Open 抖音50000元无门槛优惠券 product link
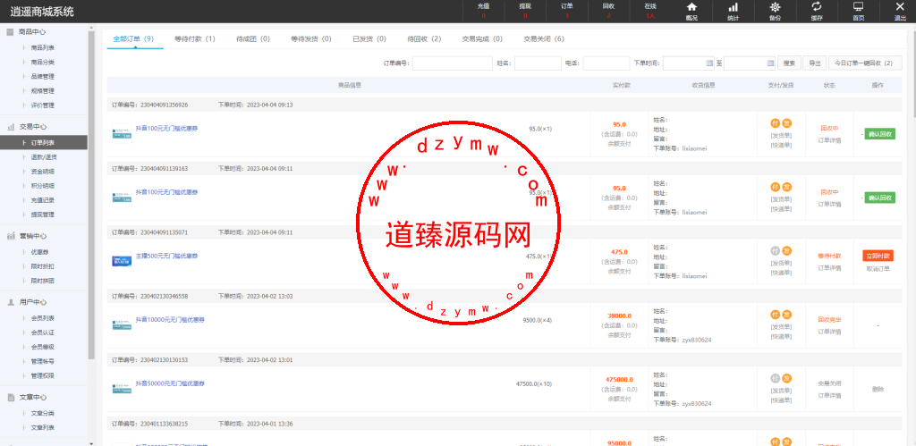Image resolution: width=916 pixels, height=446 pixels. [170, 383]
